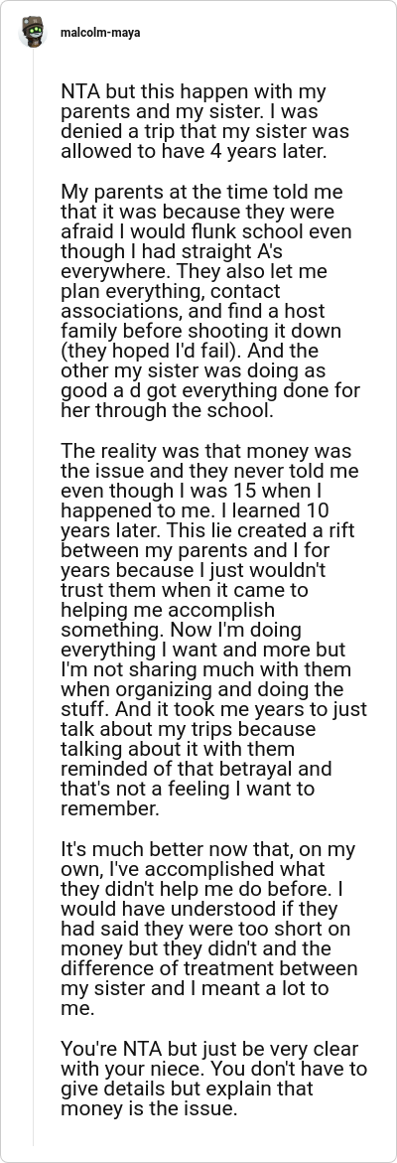Click the malcolm-maya avatar image
Viewport: 397px width, 1163px height.
33,33
